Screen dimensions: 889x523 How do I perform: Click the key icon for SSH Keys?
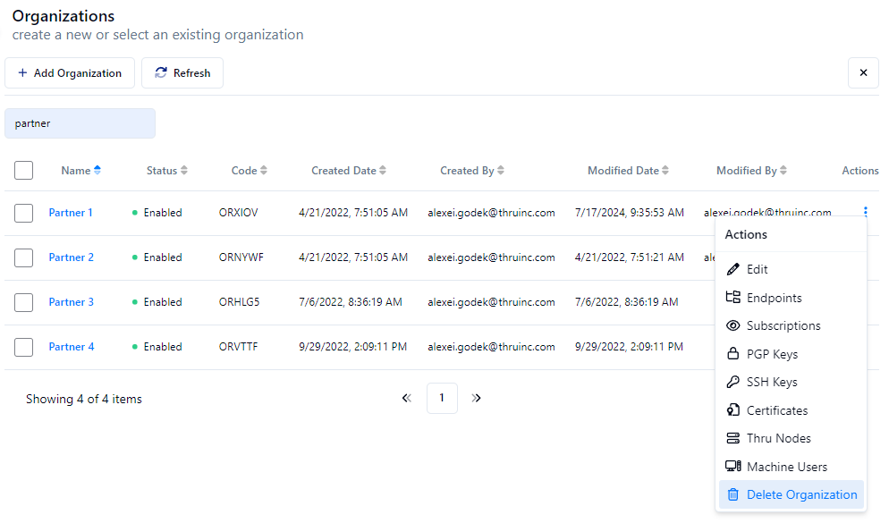click(x=733, y=383)
